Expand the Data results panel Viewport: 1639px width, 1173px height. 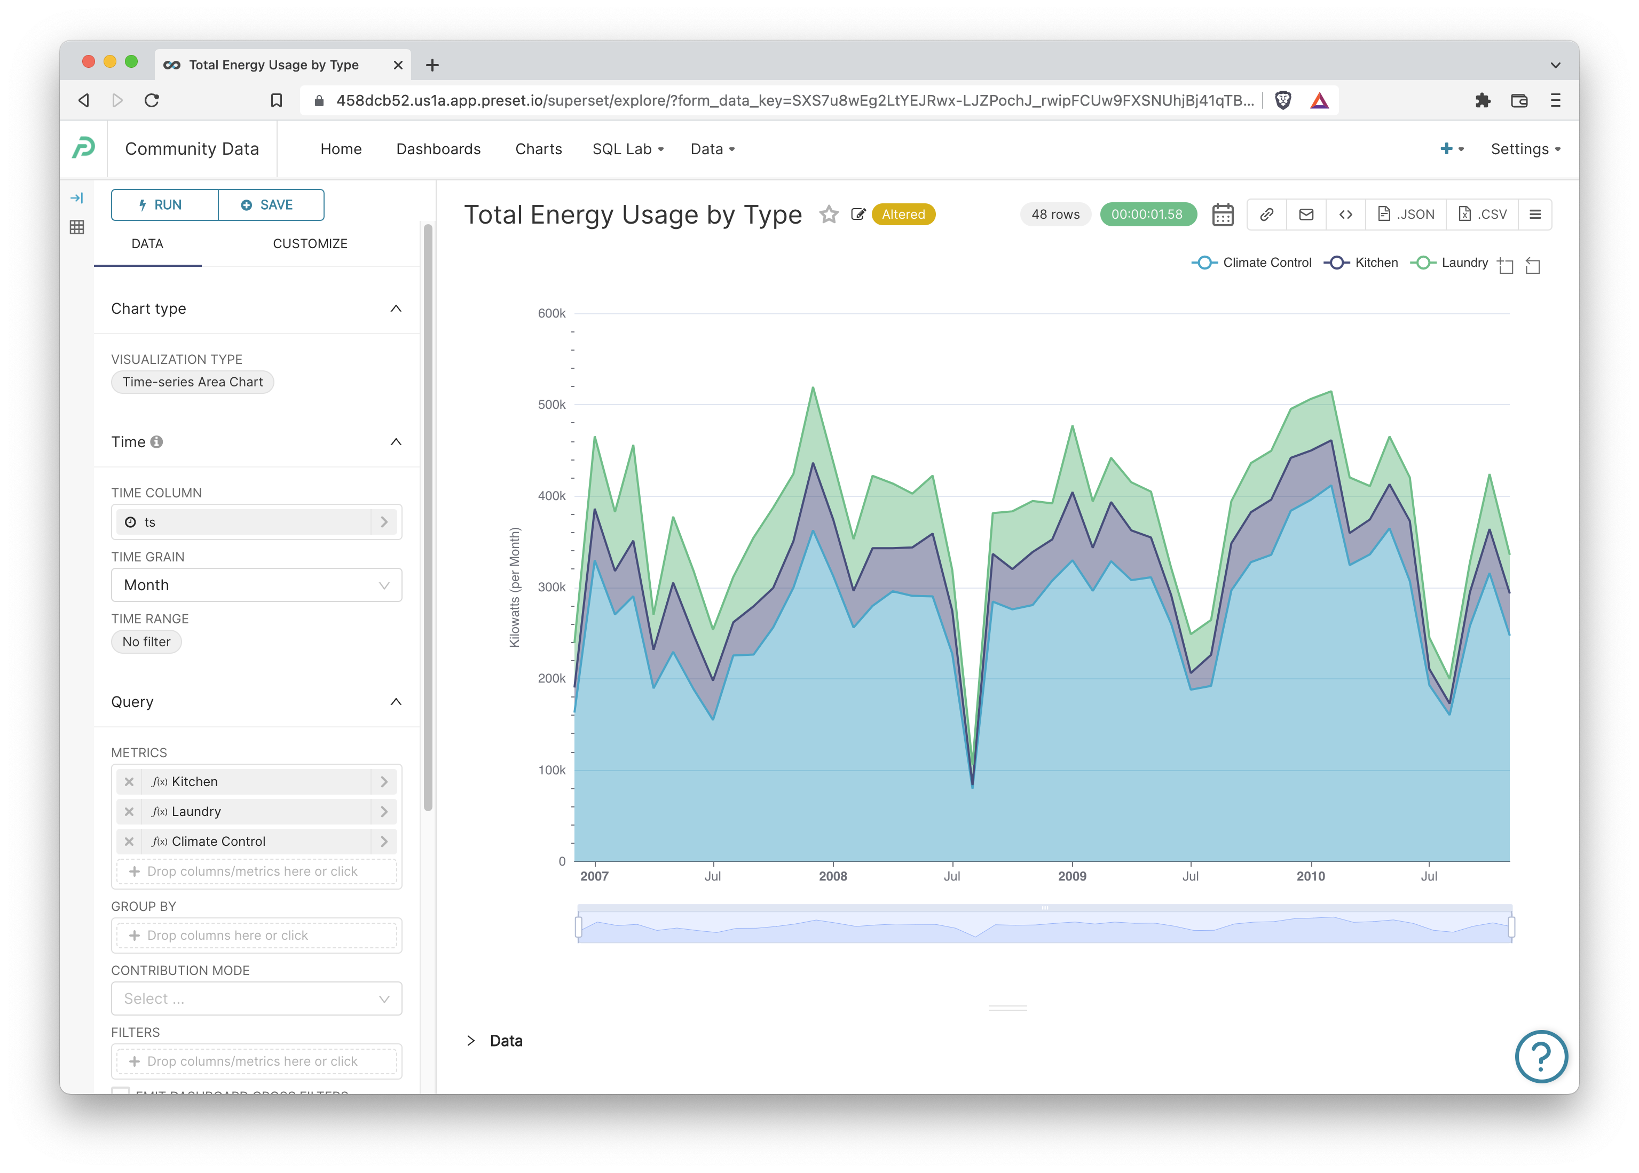click(472, 1041)
